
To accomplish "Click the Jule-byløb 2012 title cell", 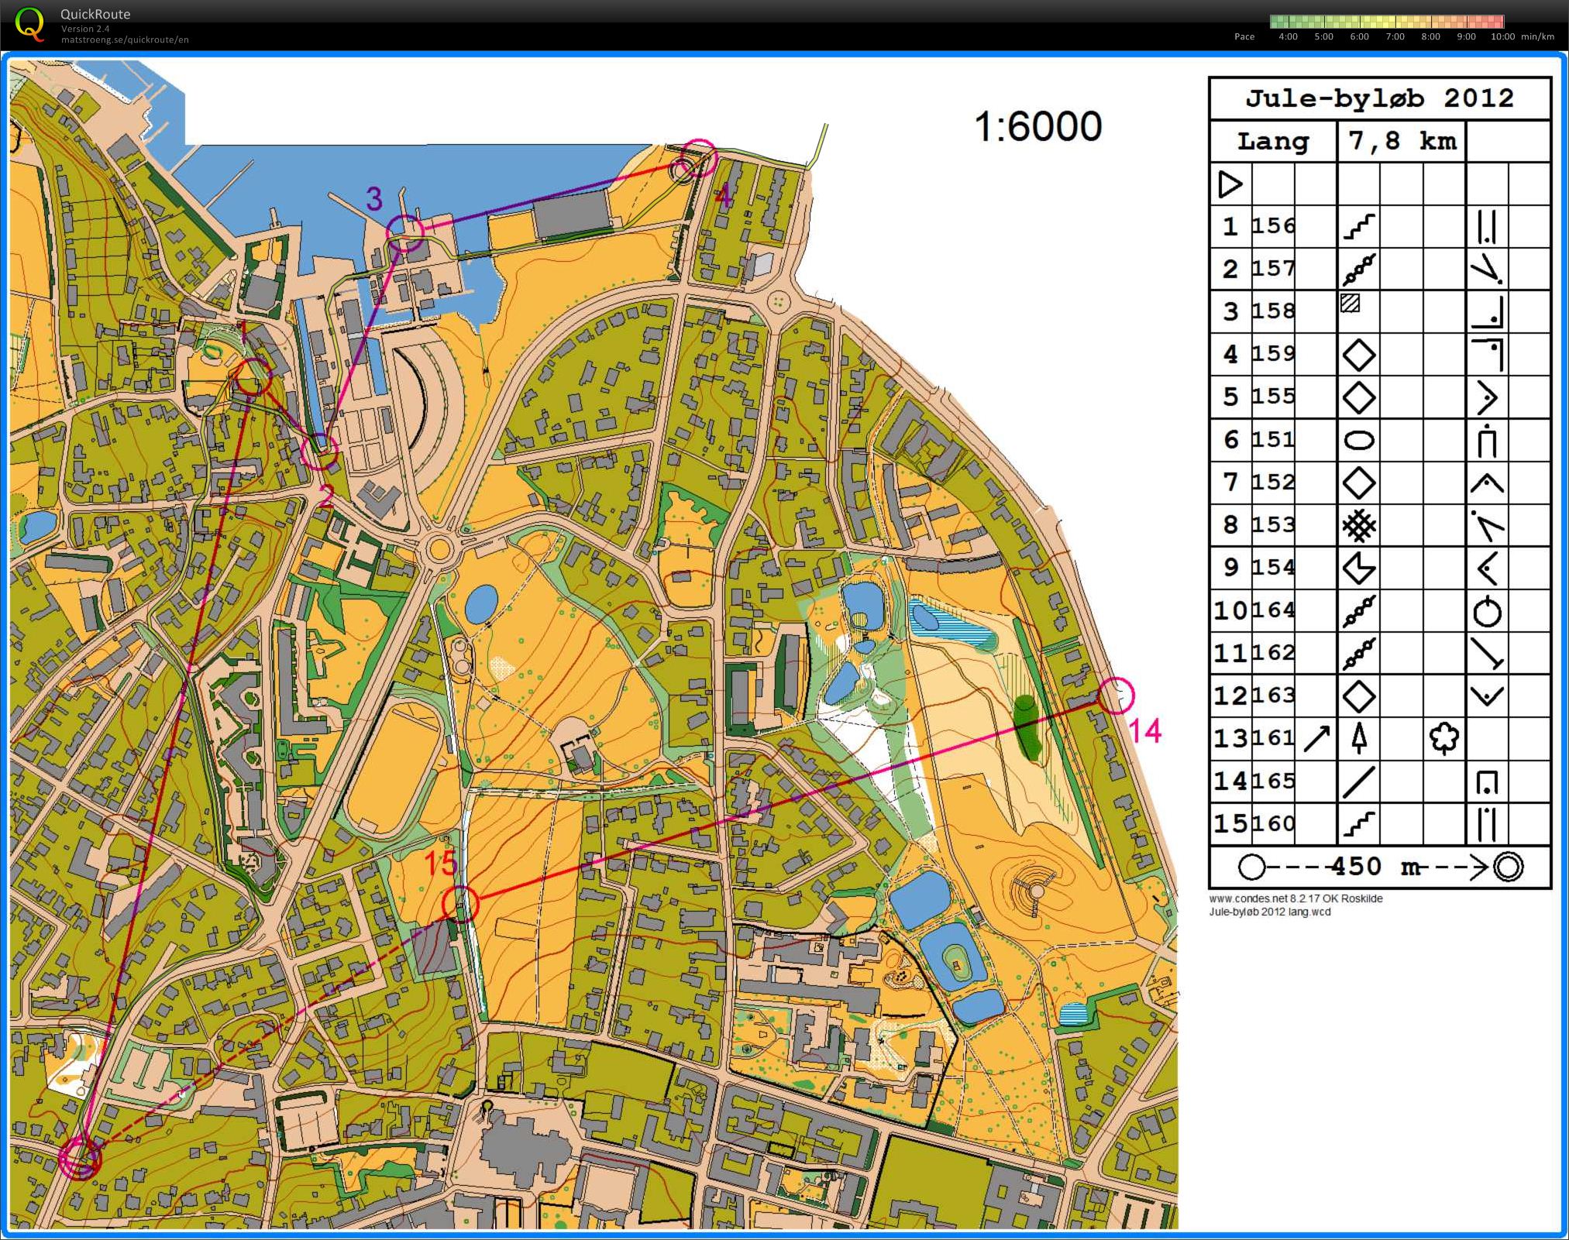I will tap(1380, 98).
